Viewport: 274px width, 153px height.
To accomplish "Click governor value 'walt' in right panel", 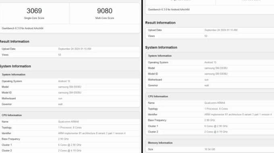I will 207,85.
